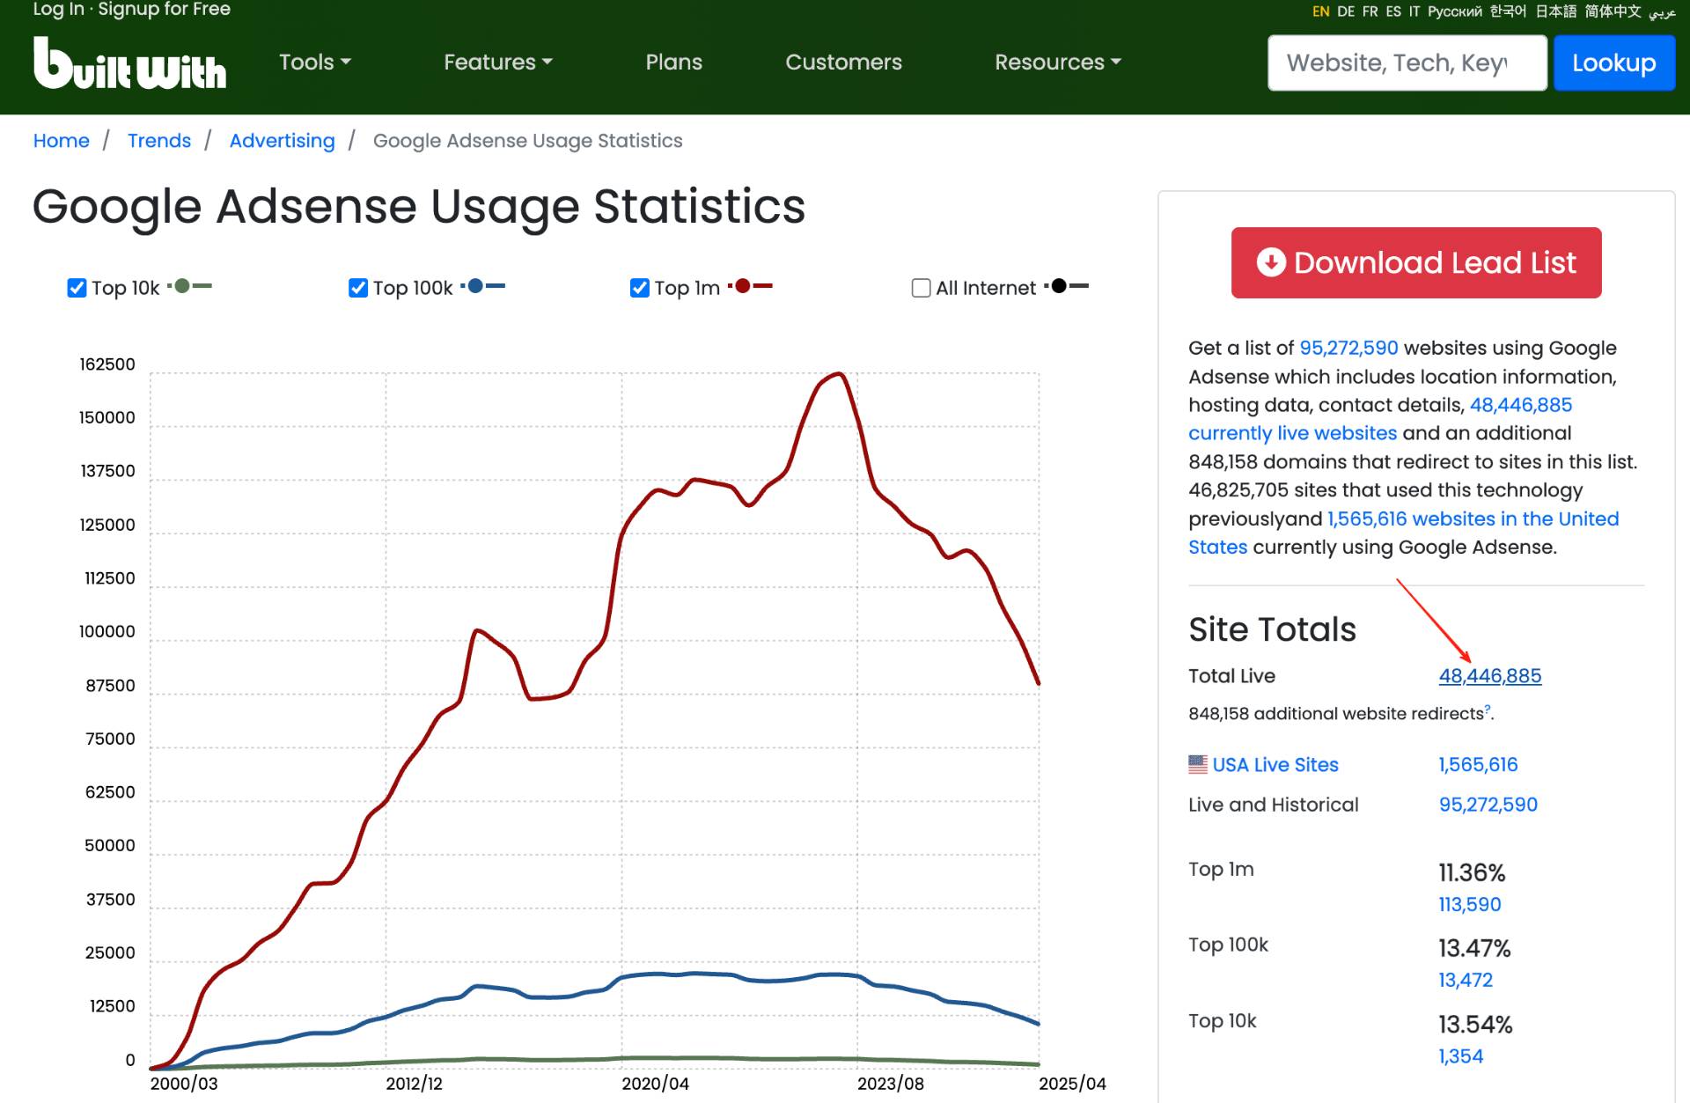
Task: Click the currently live websites link
Action: tap(1292, 433)
